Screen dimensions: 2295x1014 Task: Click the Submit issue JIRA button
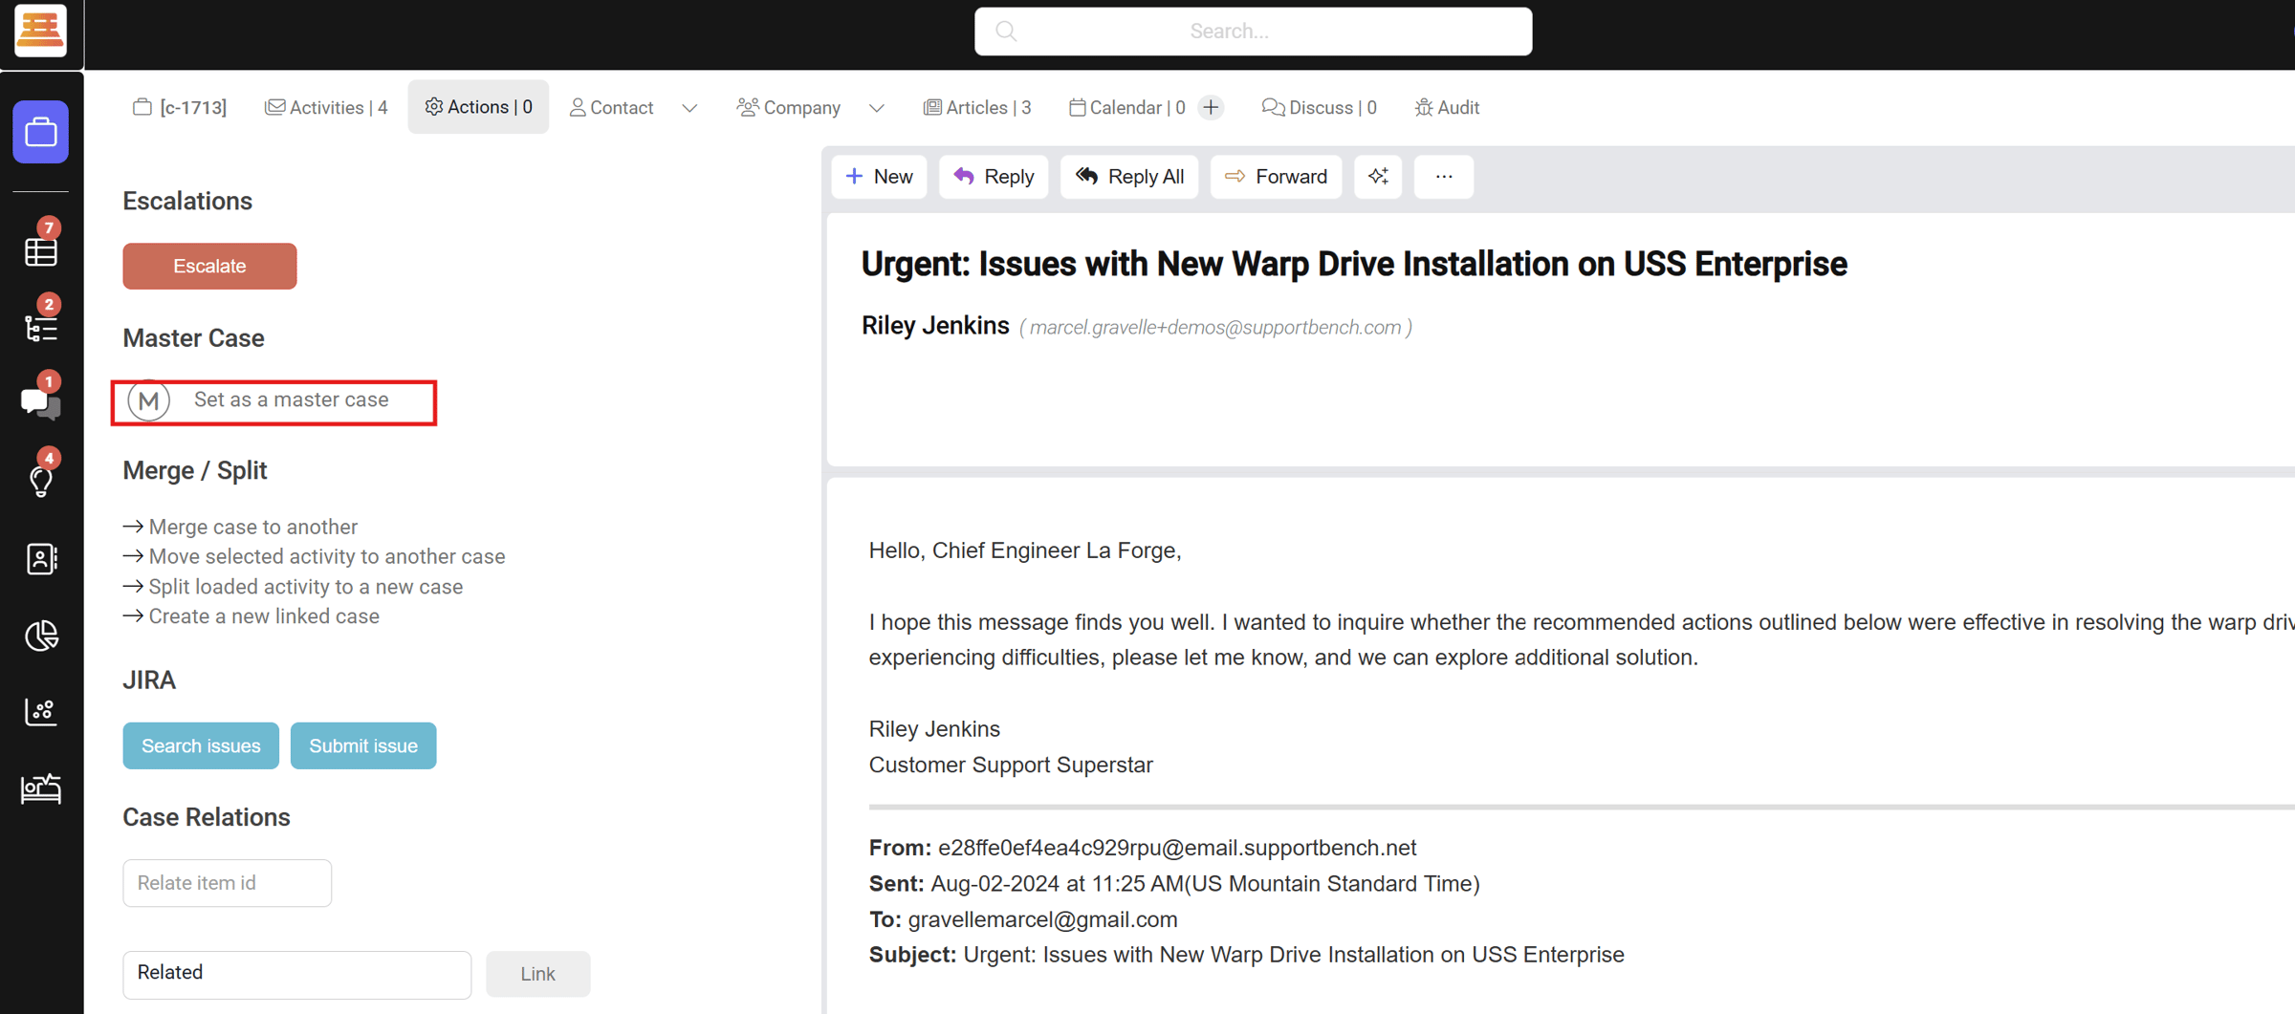[x=362, y=745]
